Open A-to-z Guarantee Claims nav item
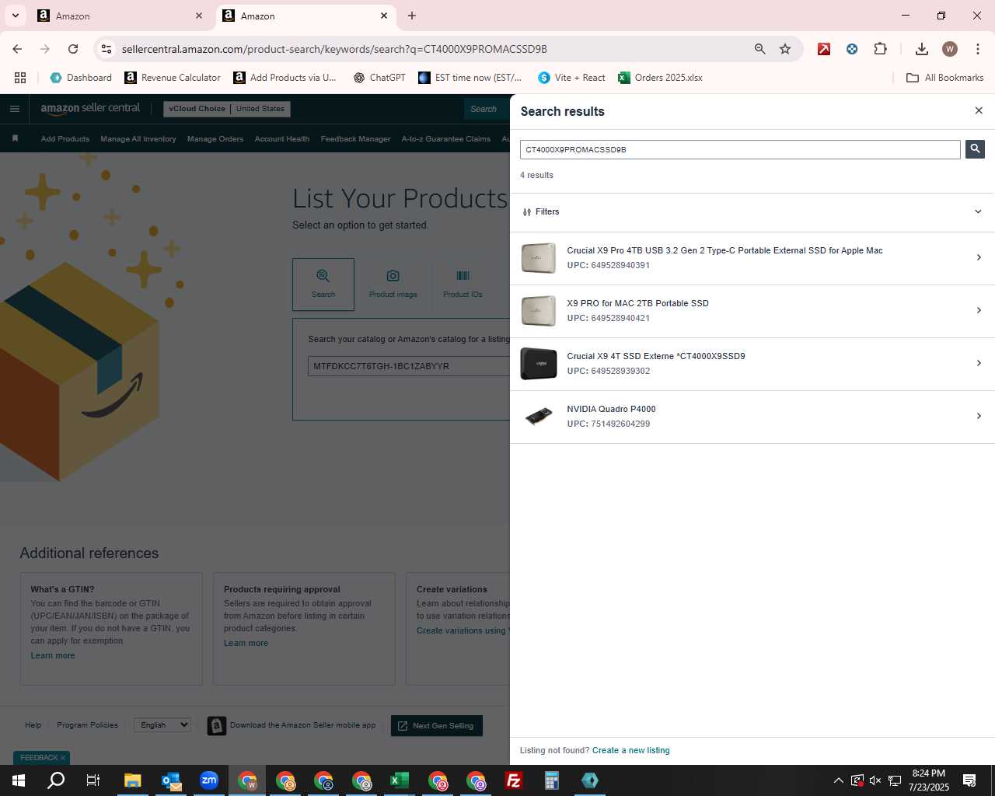The height and width of the screenshot is (796, 995). click(x=446, y=139)
